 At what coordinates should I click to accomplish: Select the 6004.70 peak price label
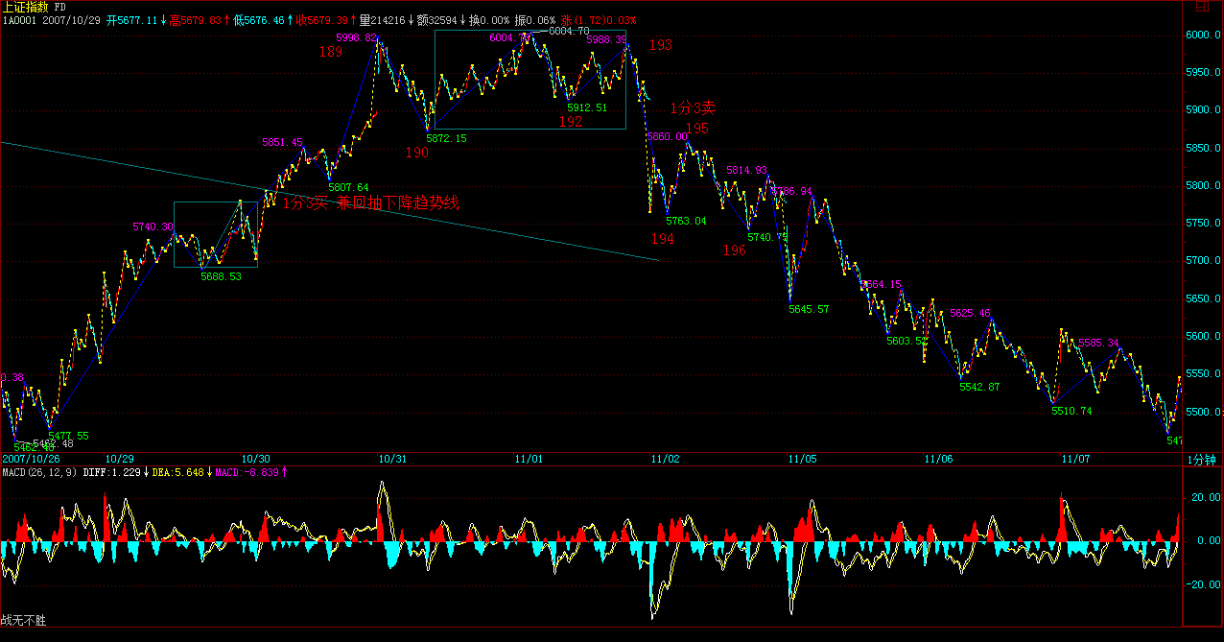click(568, 31)
